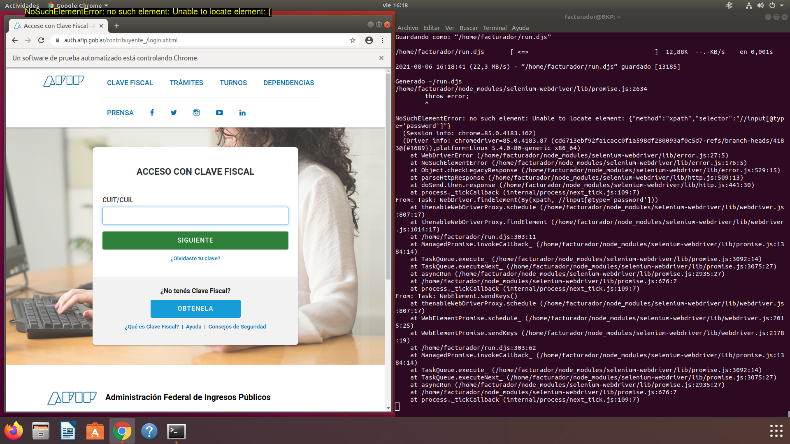
Task: Click the AFIP footer logo
Action: [x=72, y=398]
